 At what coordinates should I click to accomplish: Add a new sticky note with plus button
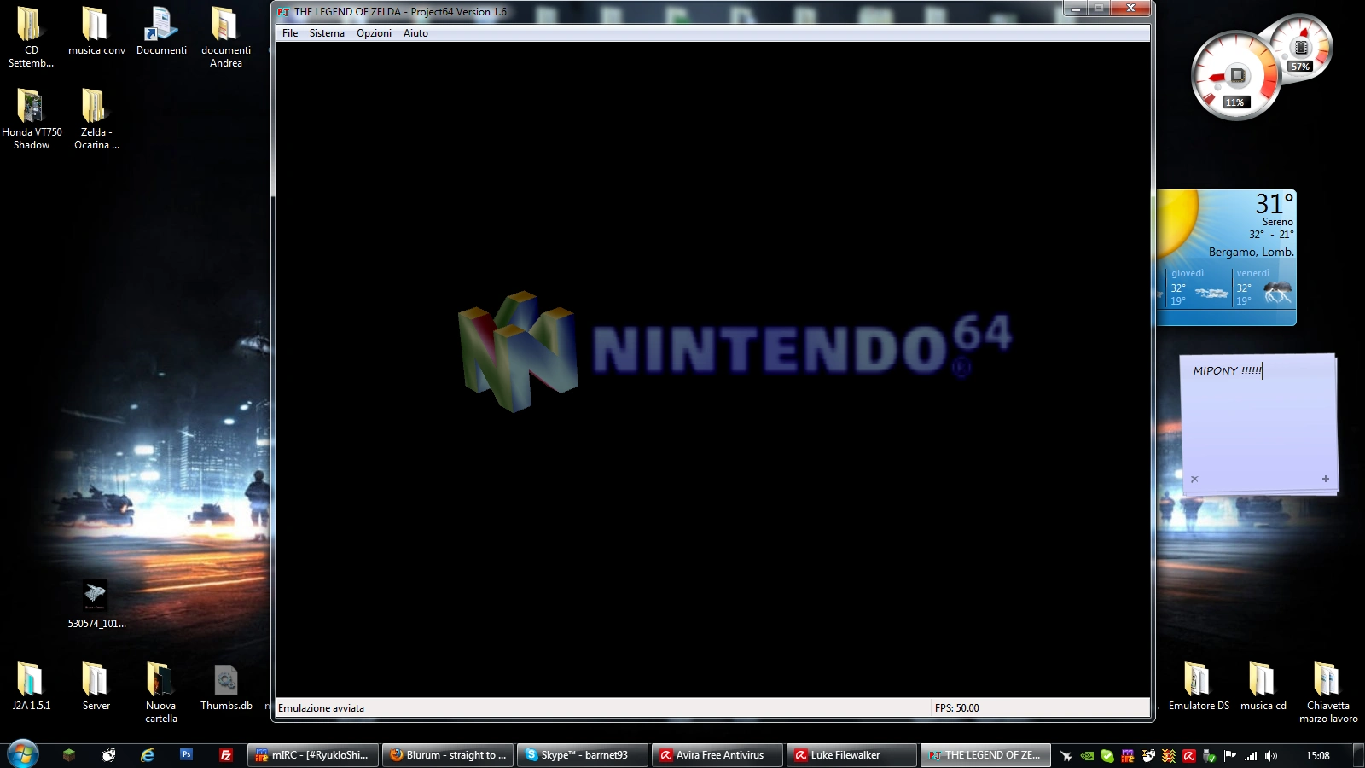click(1326, 479)
